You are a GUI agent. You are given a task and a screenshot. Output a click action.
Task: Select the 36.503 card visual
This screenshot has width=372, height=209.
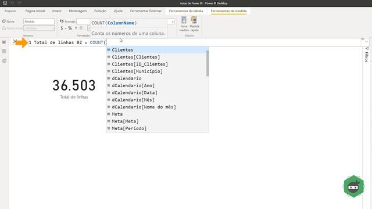pos(74,85)
